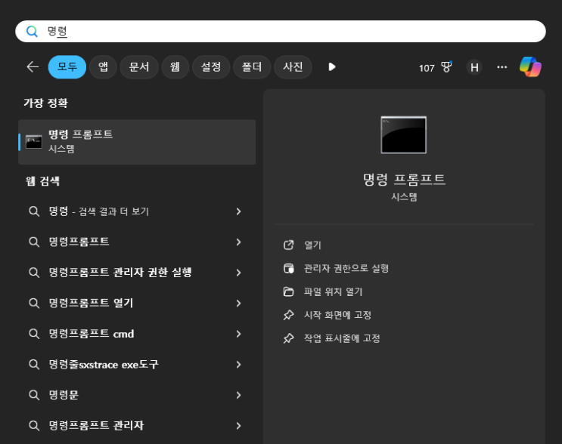Viewport: 562px width, 444px height.
Task: Click search icon beside 명령줄sxstrace exe도구 suggestion
Action: [34, 365]
